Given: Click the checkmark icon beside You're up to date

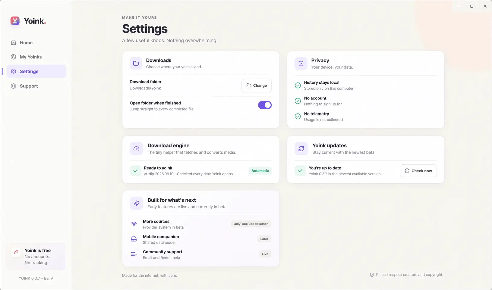Looking at the screenshot, I should point(300,171).
